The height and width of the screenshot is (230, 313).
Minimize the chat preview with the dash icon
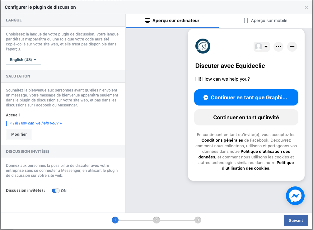pos(292,46)
